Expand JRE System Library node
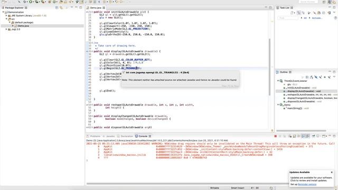The image size is (338, 190). 6,16
